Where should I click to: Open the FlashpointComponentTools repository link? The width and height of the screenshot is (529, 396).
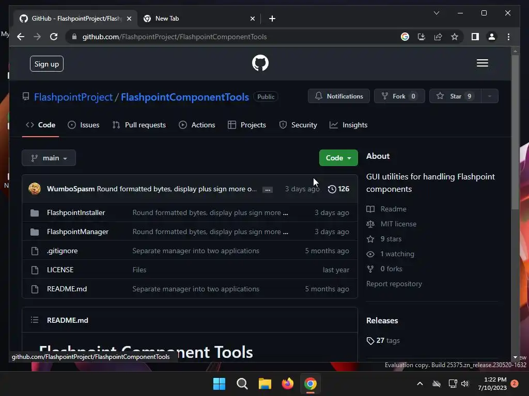pyautogui.click(x=185, y=97)
